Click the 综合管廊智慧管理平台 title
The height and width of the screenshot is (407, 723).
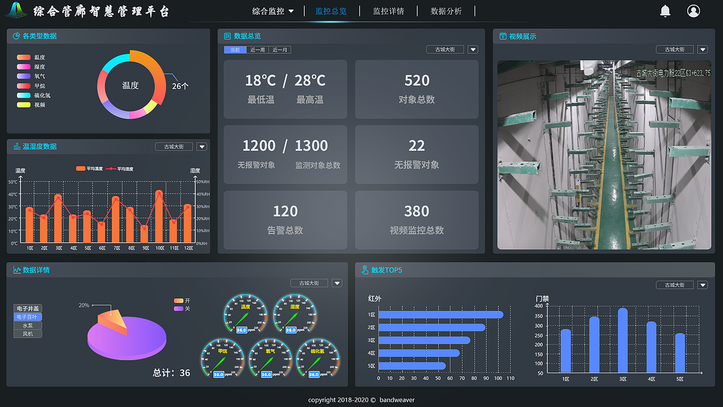(101, 11)
